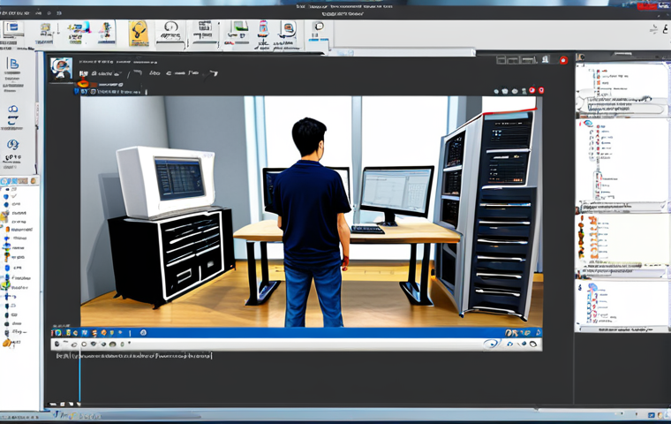Click the blue eye icon in the right panel
Screen dimensions: 671x424
click(588, 124)
